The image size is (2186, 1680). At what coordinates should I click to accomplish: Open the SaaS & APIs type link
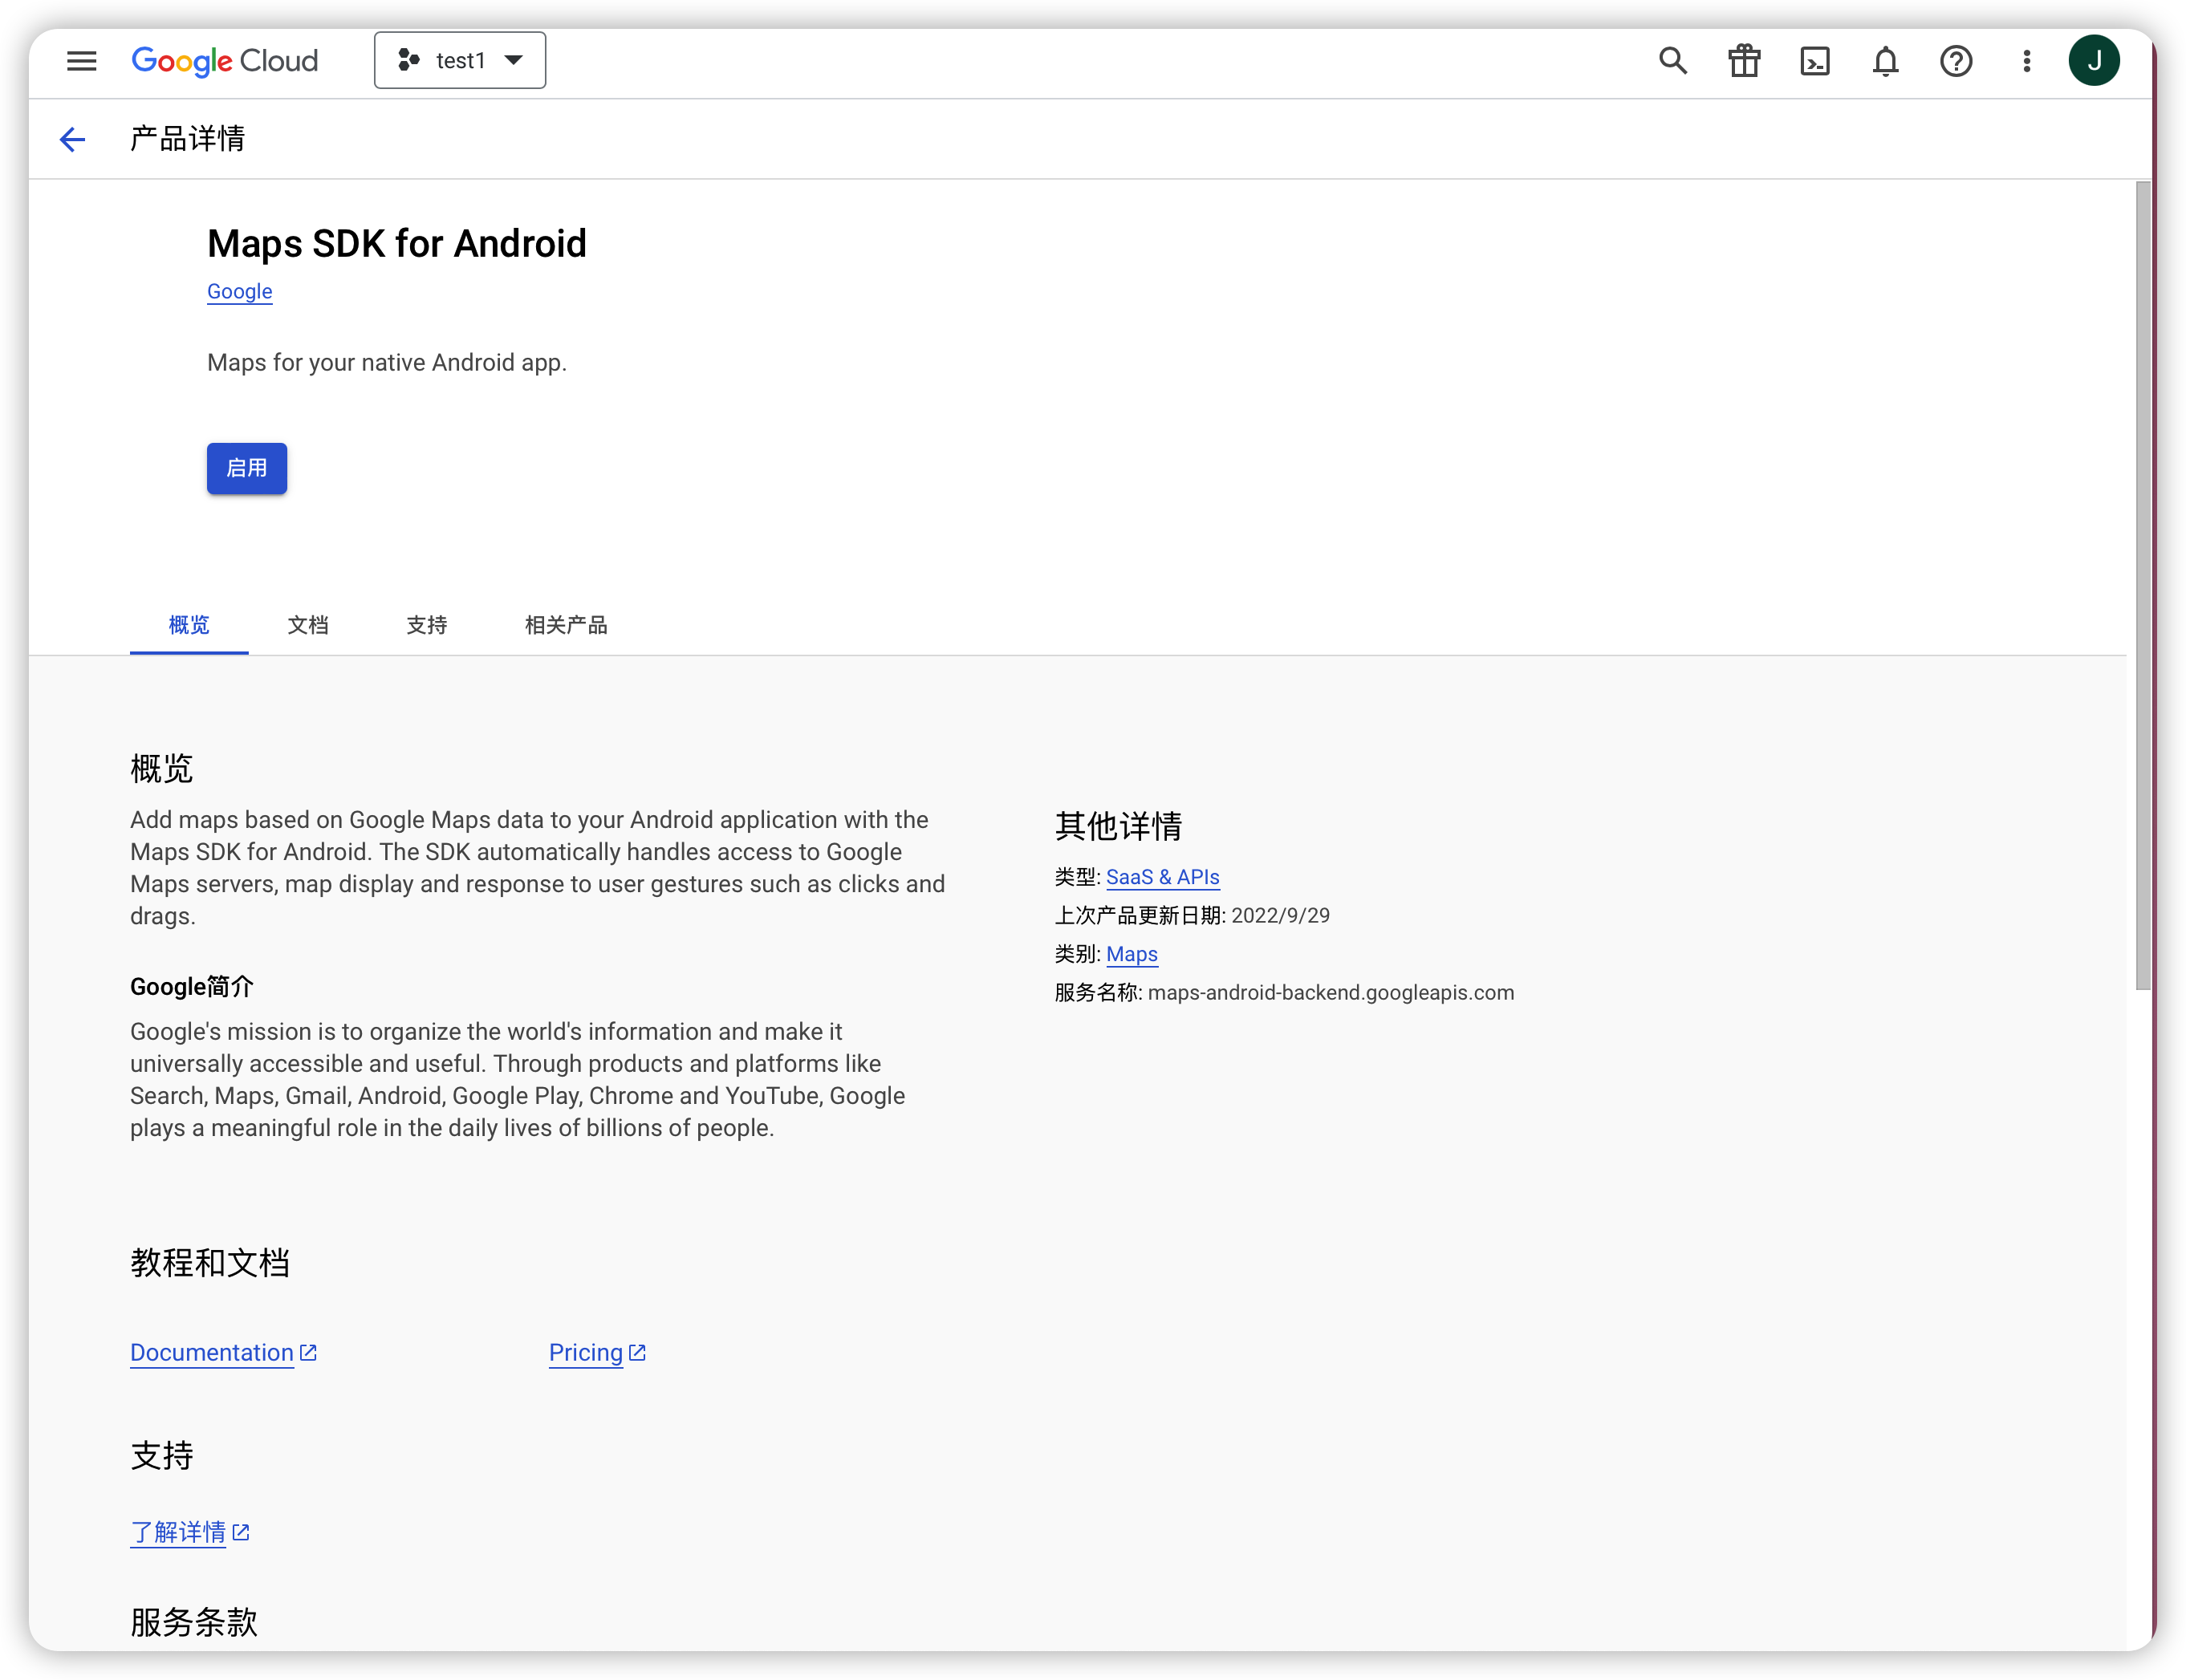pos(1163,877)
